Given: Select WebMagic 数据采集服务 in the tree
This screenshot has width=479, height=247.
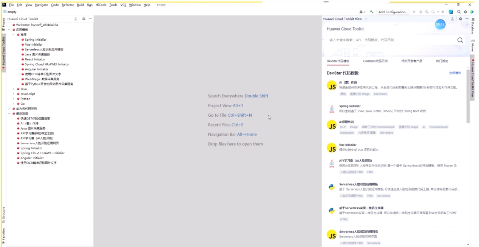Looking at the screenshot, I should click(42, 79).
